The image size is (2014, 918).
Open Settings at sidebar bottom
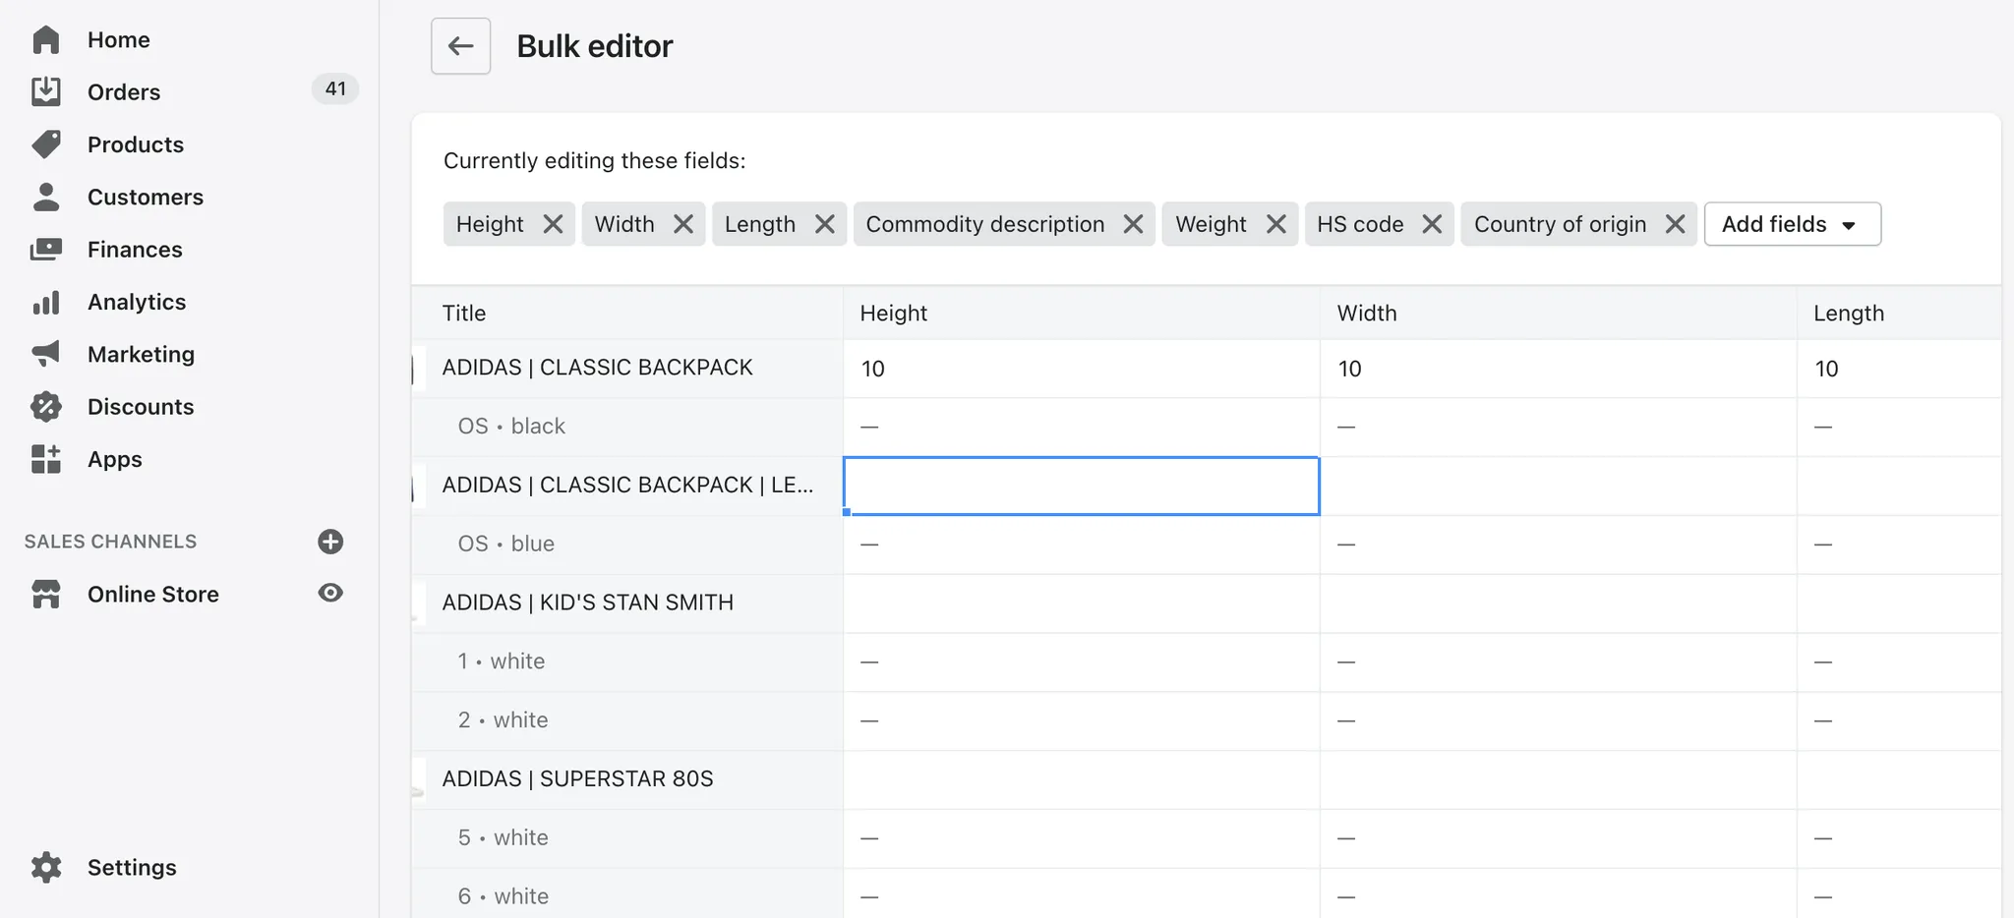click(x=132, y=867)
